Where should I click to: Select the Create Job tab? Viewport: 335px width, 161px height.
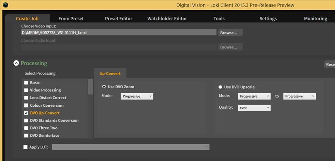(x=27, y=18)
